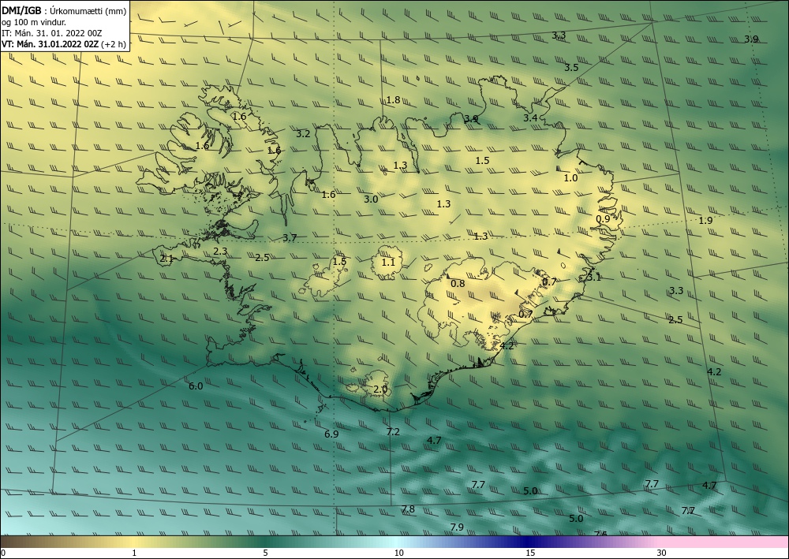Screen dimensions: 789x559
Task: Click the 3.7 value on the map
Action: click(290, 238)
